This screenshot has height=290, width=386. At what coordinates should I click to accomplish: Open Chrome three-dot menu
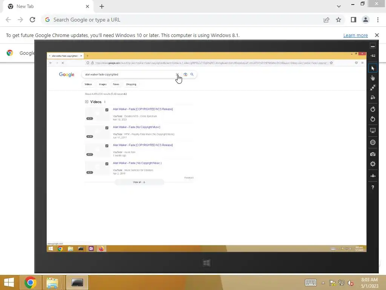pyautogui.click(x=378, y=20)
